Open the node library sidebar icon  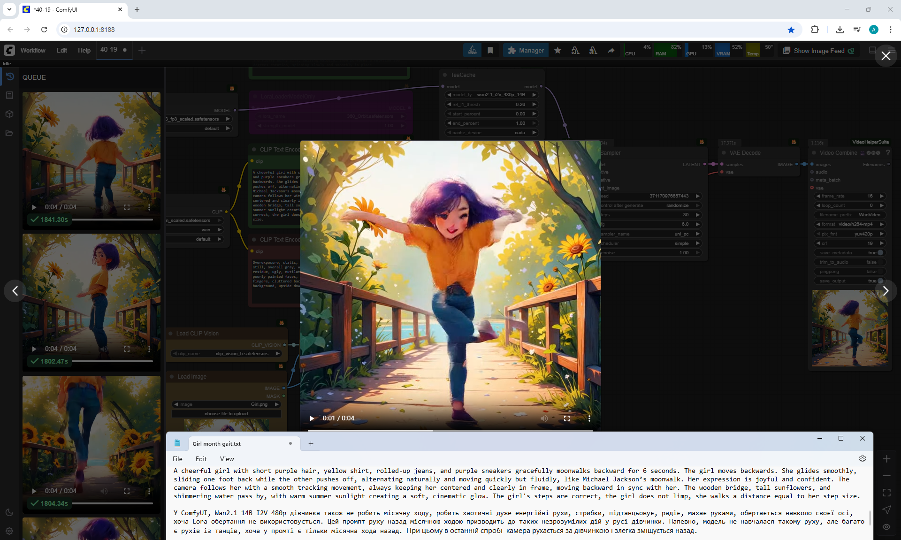coord(9,96)
